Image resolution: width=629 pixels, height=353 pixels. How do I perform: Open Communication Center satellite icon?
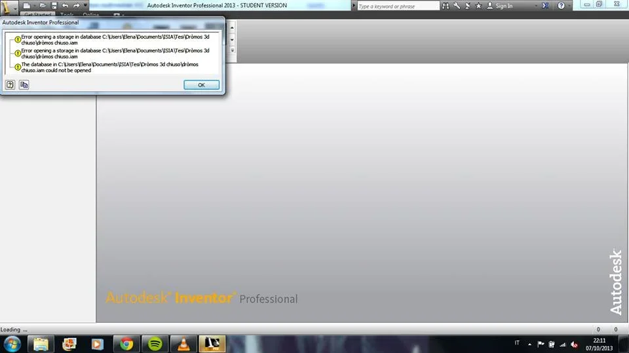point(468,6)
